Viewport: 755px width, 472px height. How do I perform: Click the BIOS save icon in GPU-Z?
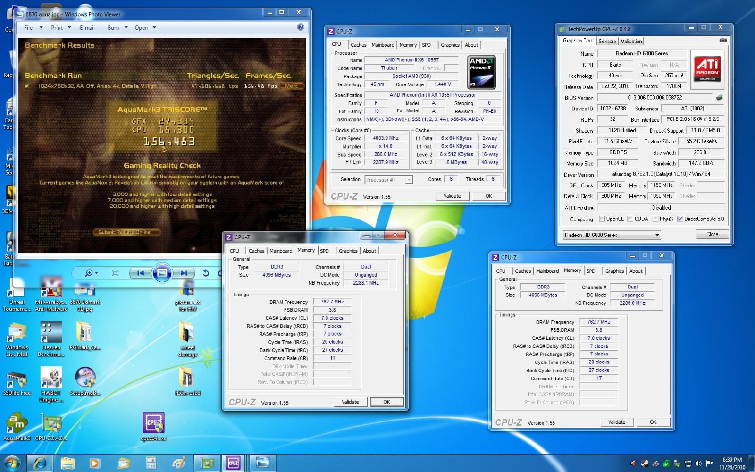pos(719,98)
